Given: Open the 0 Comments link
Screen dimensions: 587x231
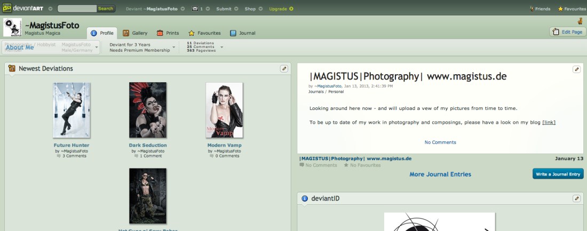Looking at the screenshot, I should (x=227, y=156).
